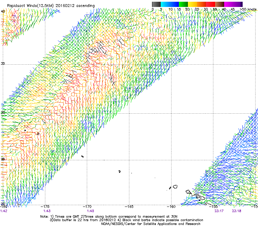Click the round island outline near -160
258x226 pixels.
click(175, 187)
